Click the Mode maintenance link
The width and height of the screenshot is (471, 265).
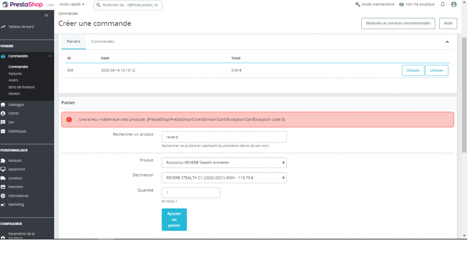click(x=378, y=5)
